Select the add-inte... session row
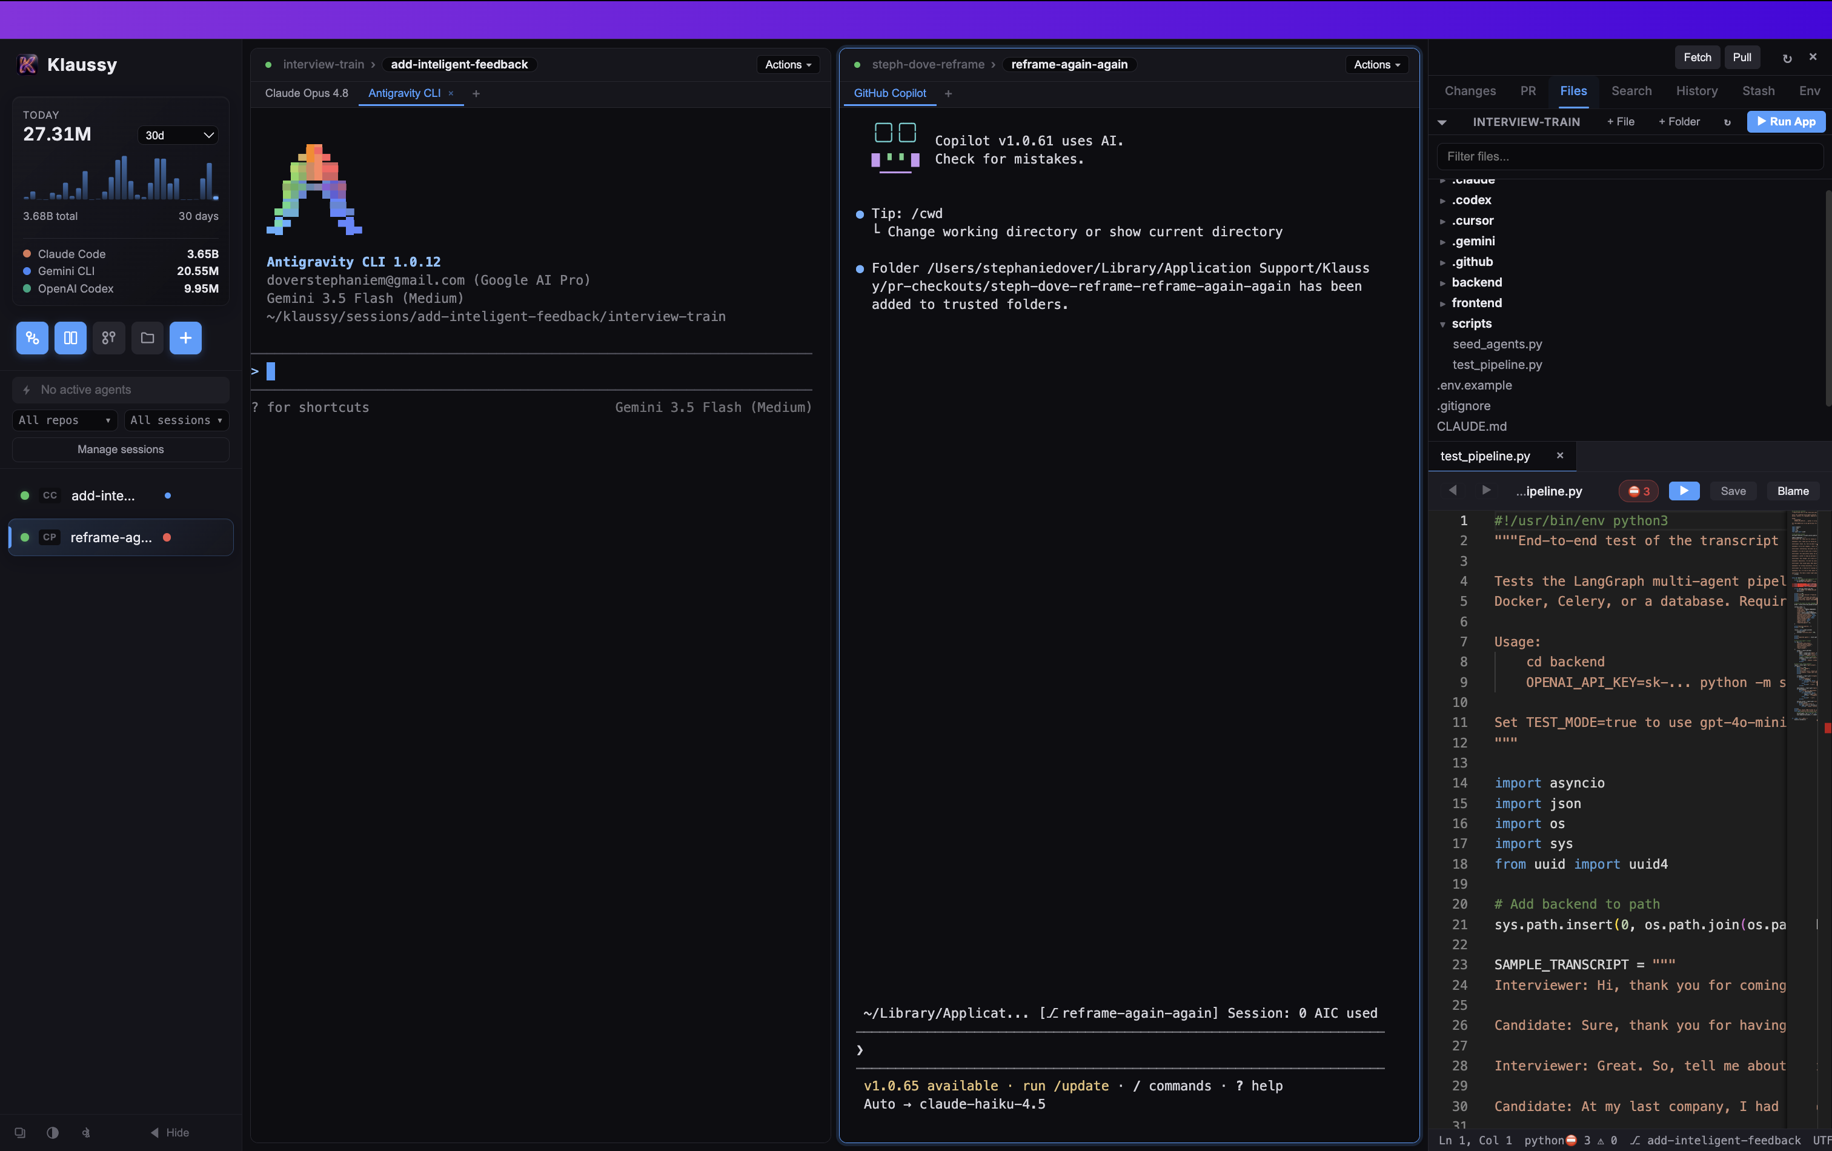 point(120,496)
